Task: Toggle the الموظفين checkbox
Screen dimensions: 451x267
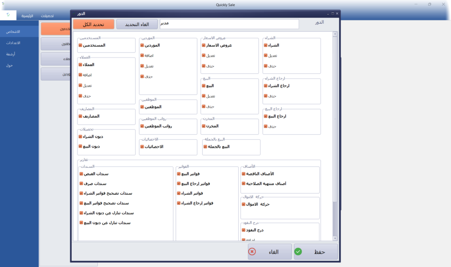Action: click(x=142, y=107)
